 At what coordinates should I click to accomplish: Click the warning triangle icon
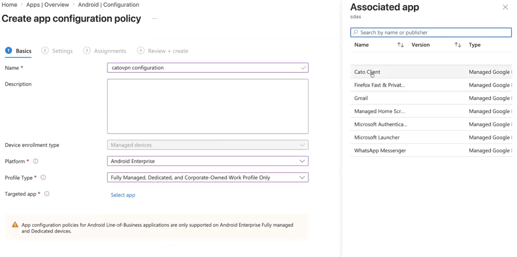click(x=15, y=224)
